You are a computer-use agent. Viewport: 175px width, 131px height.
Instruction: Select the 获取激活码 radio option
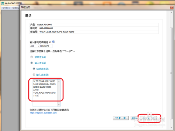(x=31, y=57)
